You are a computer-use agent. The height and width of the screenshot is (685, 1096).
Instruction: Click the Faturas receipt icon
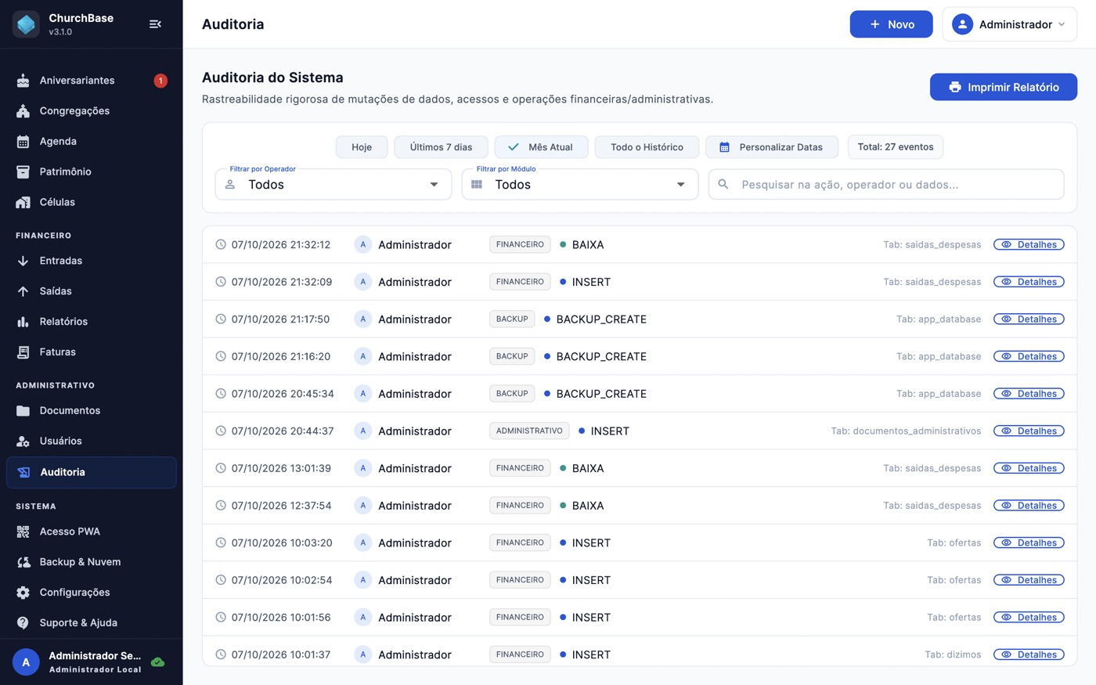tap(23, 352)
